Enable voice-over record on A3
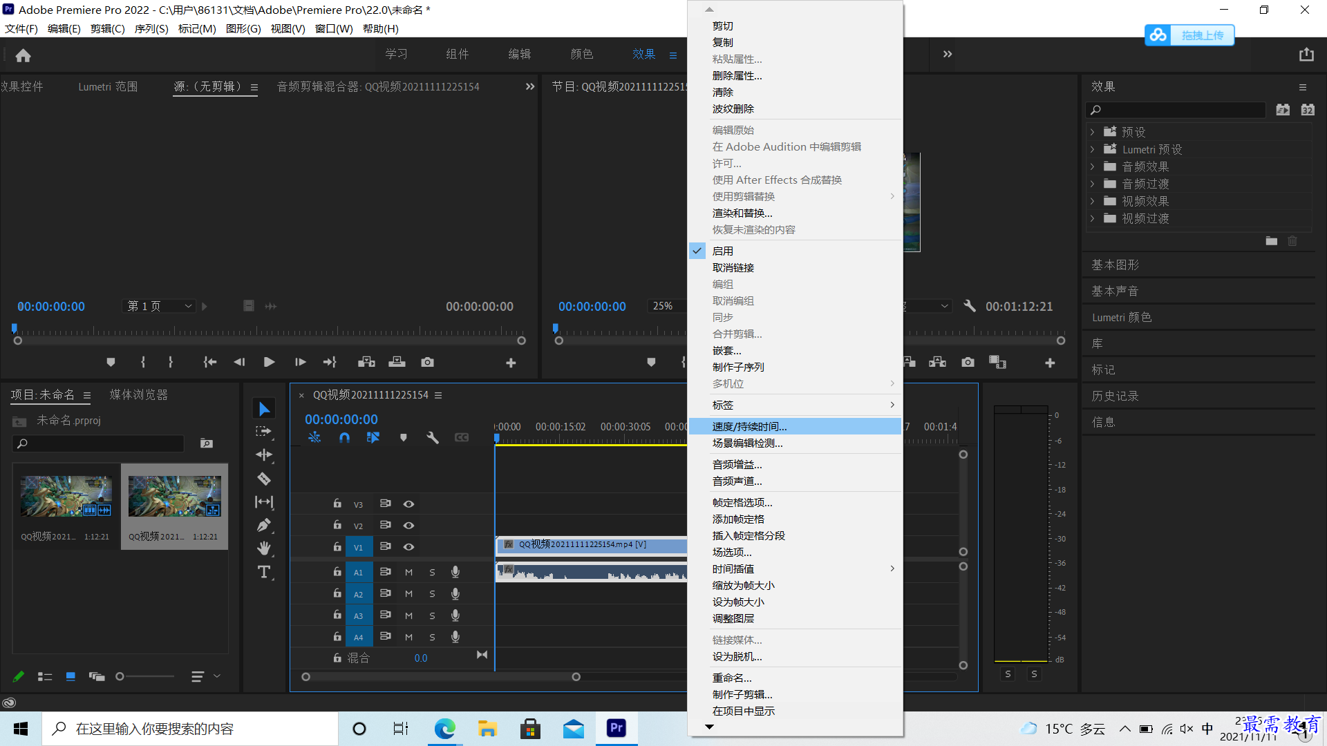1327x746 pixels. [x=455, y=615]
